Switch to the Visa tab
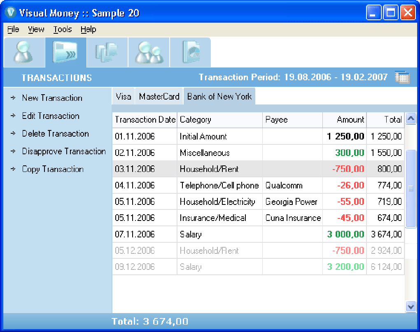 (123, 96)
